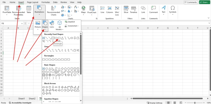Screen dimensions: 211x104
Task: Switch to the Home tab
Action: 12,2
